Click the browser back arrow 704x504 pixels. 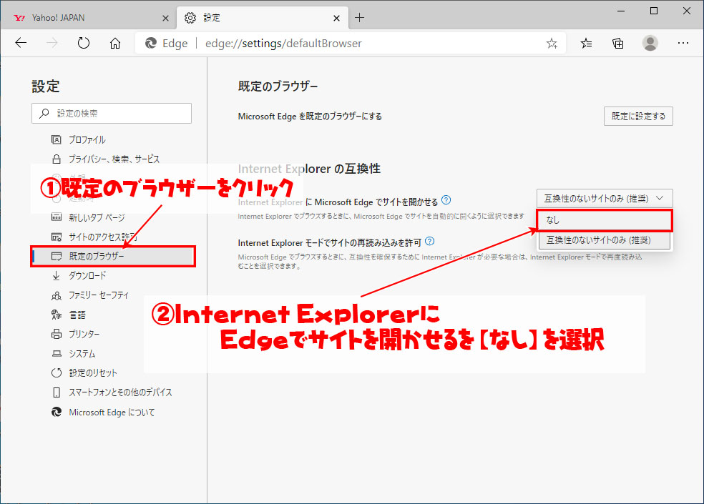(x=21, y=43)
